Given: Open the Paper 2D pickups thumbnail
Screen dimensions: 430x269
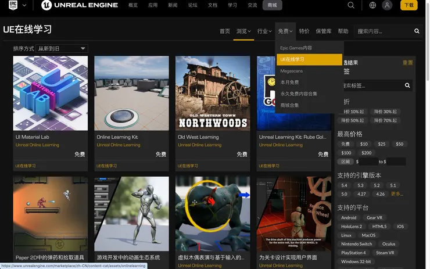Looking at the screenshot, I should click(x=51, y=214).
